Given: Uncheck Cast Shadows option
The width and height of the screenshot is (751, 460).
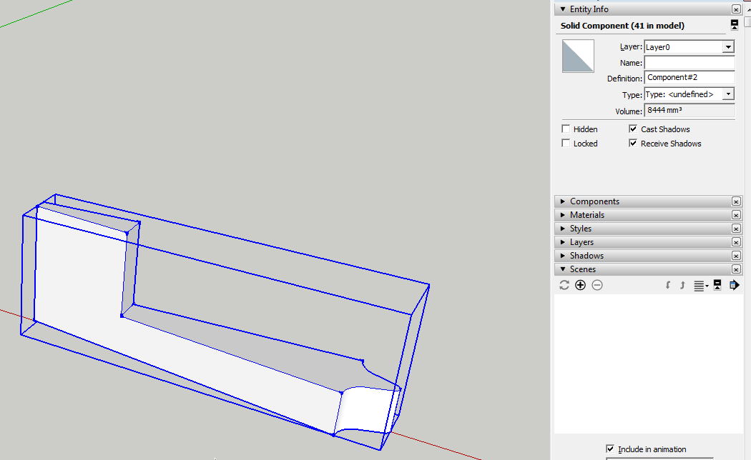Looking at the screenshot, I should (633, 129).
